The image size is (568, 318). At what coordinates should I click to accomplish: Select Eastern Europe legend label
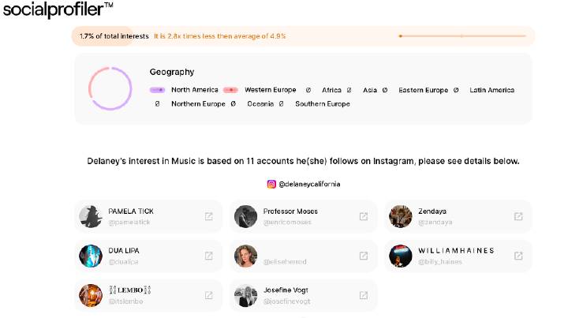423,90
